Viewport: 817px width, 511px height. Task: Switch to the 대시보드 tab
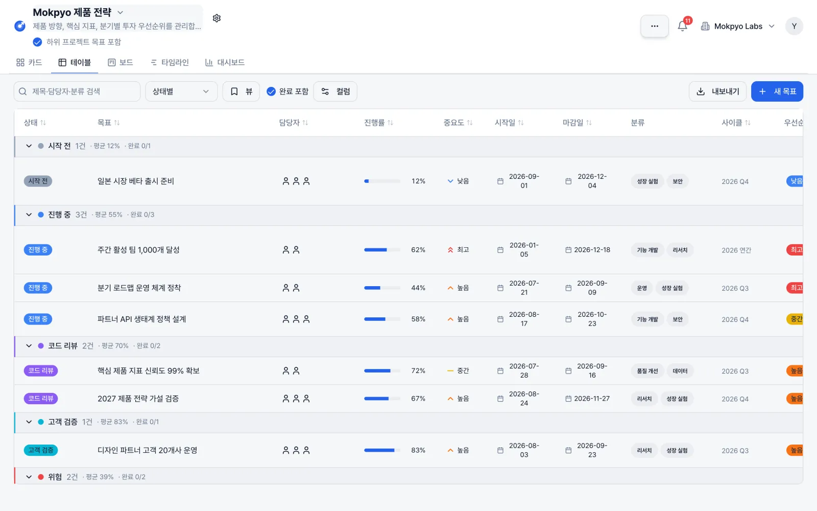225,62
